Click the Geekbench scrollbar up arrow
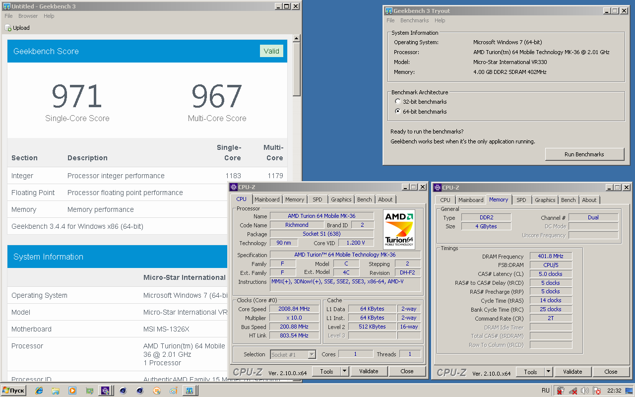Viewport: 635px width, 397px height. click(x=297, y=38)
